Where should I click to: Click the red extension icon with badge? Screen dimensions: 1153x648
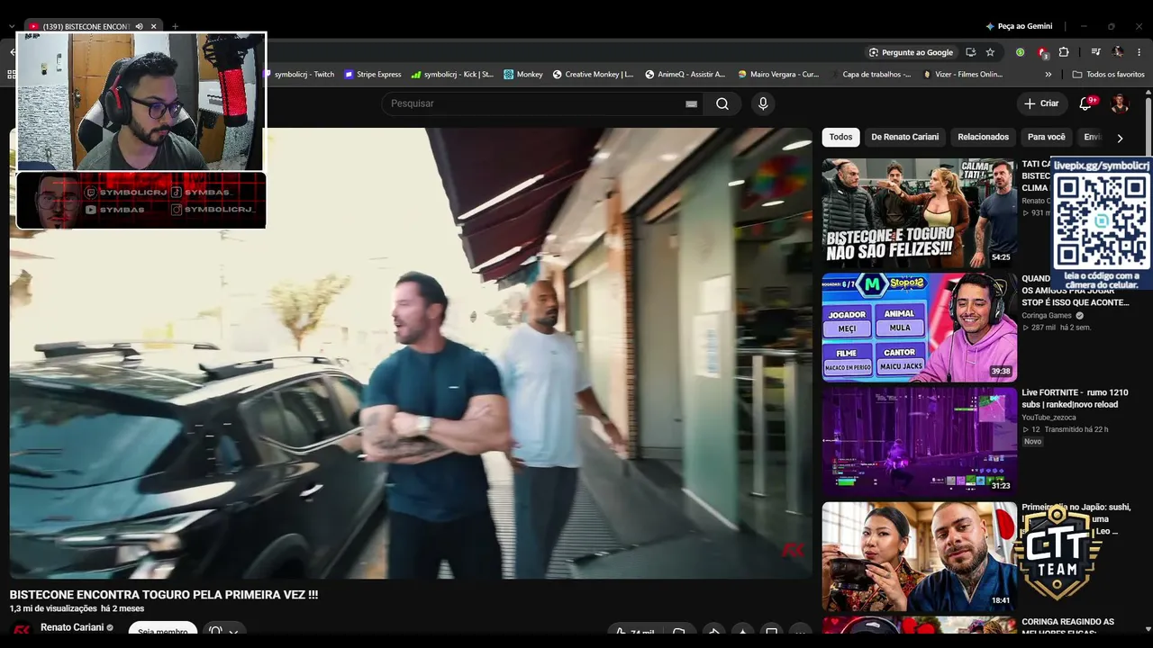pos(1041,52)
